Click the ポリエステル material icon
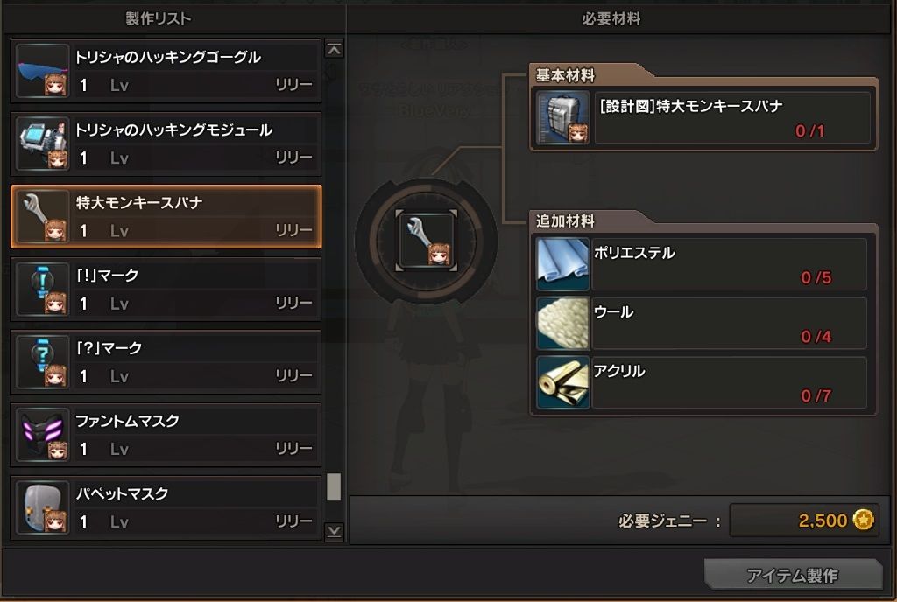This screenshot has height=602, width=897. coord(563,264)
